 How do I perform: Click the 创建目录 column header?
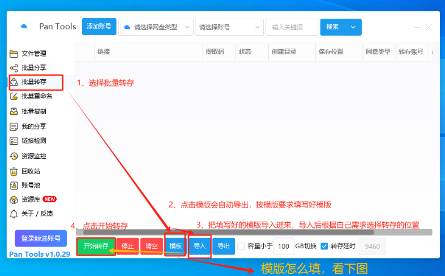pos(284,51)
